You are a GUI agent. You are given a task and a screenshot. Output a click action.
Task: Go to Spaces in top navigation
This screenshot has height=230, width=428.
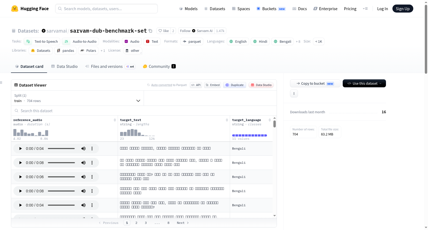241,9
